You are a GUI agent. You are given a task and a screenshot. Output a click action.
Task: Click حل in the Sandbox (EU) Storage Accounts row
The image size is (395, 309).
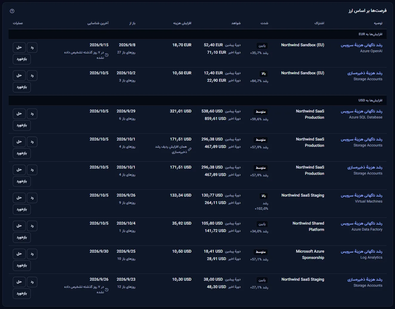pos(19,75)
